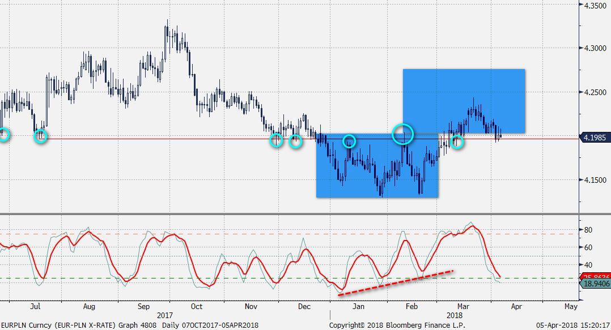Screen dimensions: 611x330
Task: Click the Daily 07OCT2017-05APR2018 range text
Action: pyautogui.click(x=210, y=325)
